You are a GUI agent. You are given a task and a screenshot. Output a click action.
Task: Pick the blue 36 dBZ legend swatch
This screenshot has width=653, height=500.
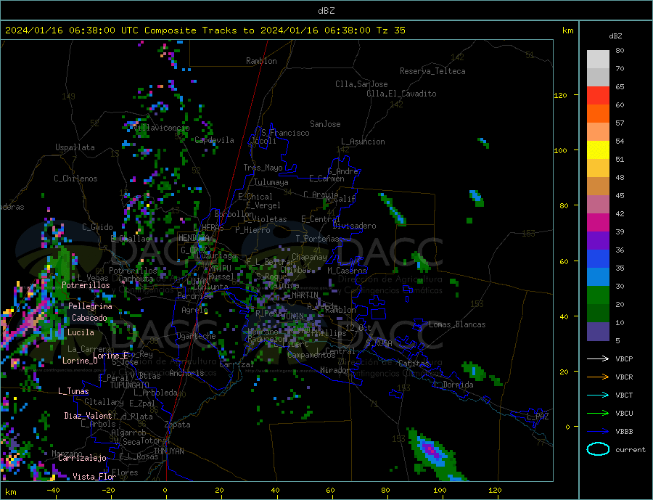598,259
